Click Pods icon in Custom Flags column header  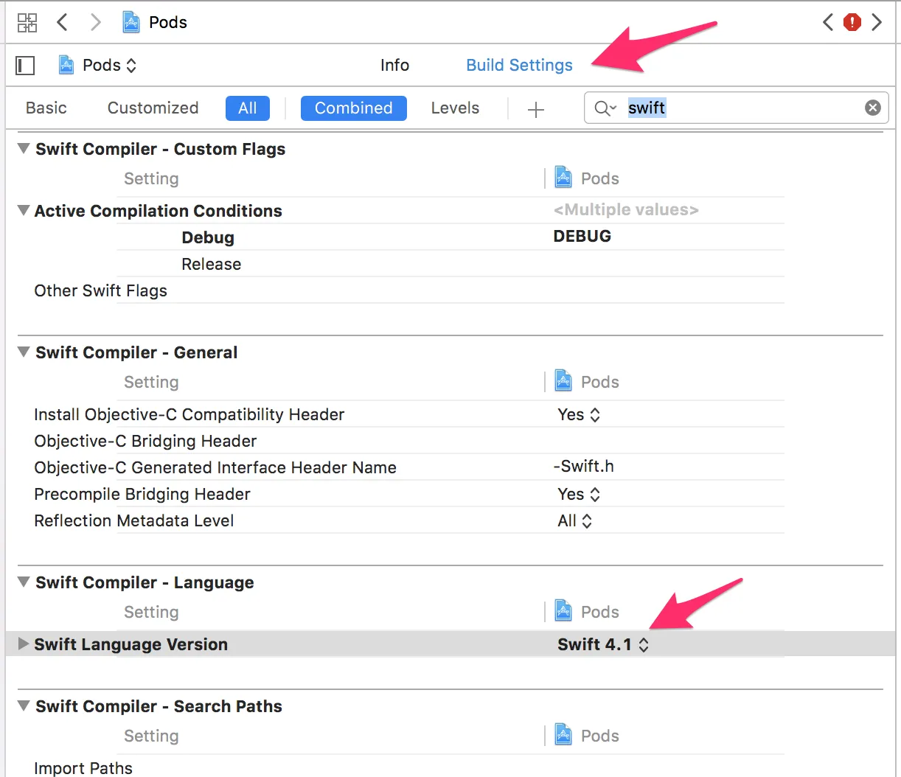click(563, 177)
